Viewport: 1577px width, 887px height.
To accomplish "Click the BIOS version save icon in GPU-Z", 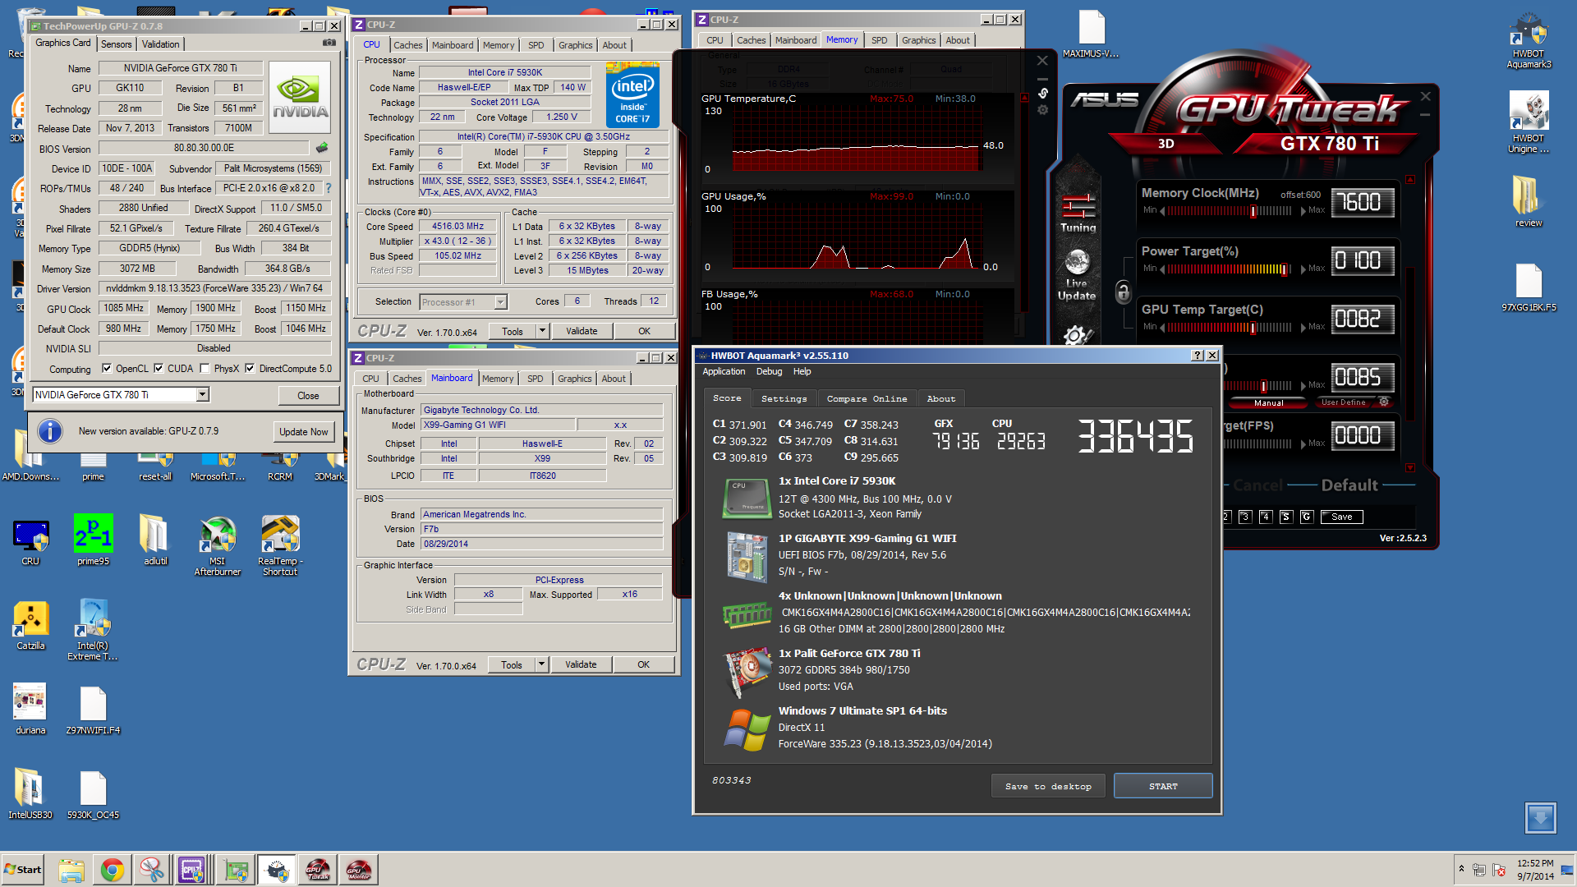I will click(322, 148).
